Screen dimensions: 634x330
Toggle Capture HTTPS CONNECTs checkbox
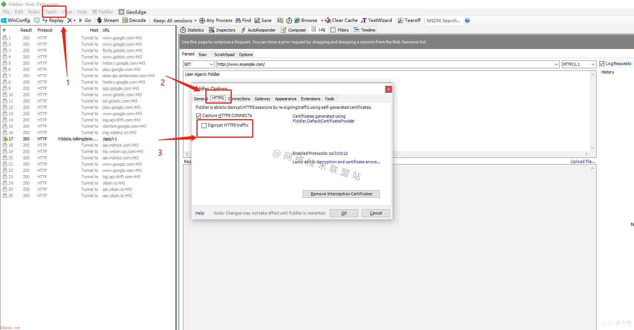coord(199,116)
